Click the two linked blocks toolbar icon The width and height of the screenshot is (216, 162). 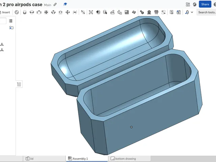click(119, 12)
